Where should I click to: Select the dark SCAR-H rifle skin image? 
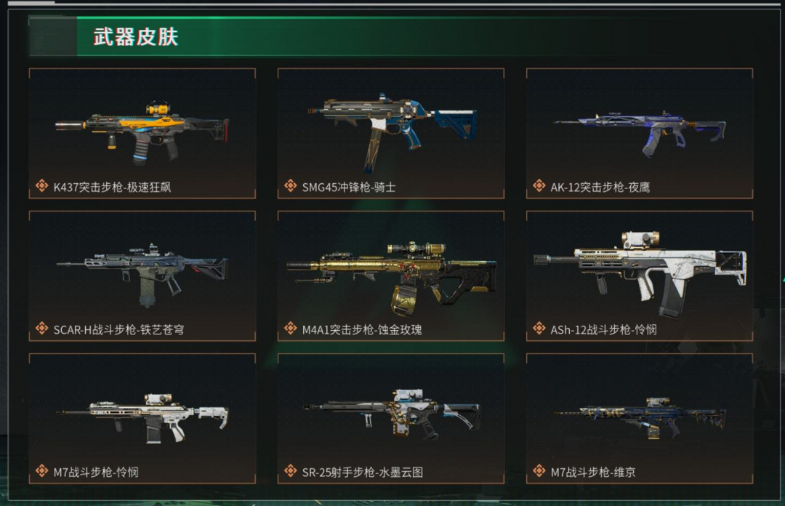142,275
